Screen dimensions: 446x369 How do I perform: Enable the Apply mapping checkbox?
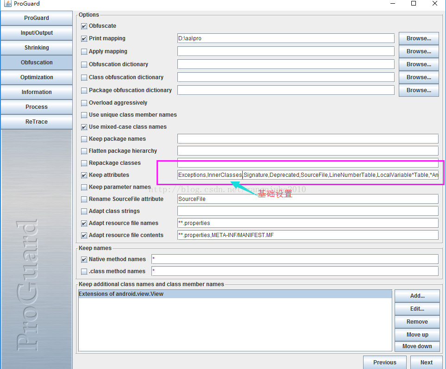click(x=84, y=52)
